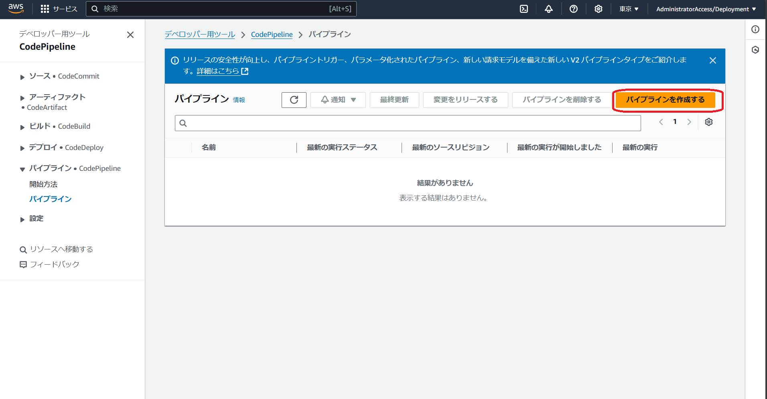Open the 東京 region selector
The width and height of the screenshot is (767, 399).
point(628,8)
